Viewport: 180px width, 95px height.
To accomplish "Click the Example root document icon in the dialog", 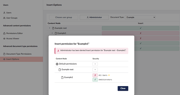I will pyautogui.click(x=60, y=70).
